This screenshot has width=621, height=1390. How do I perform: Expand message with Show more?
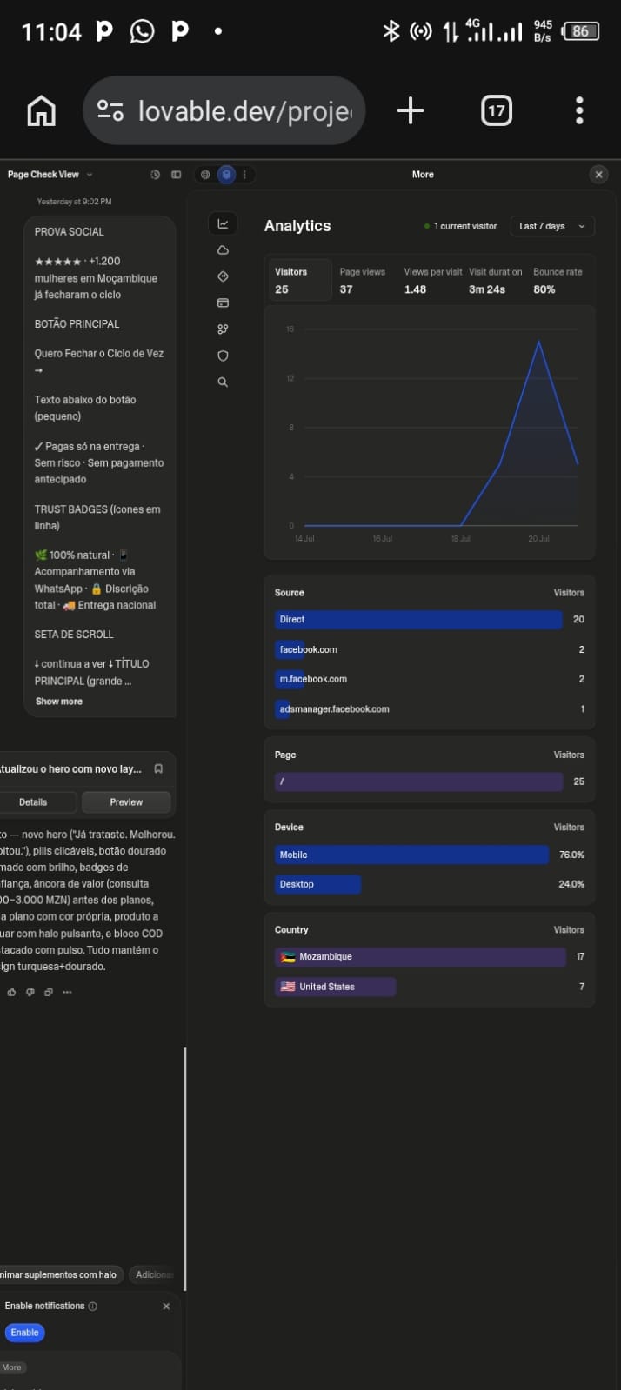(x=59, y=702)
